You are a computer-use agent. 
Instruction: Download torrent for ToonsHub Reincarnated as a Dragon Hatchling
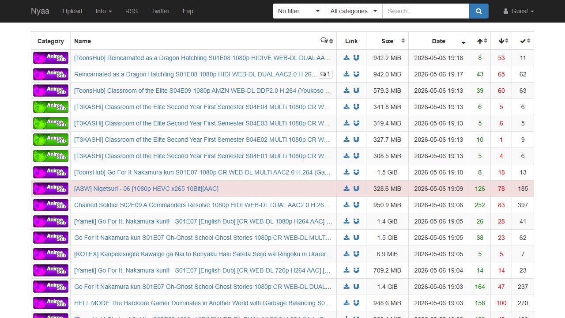pos(347,58)
